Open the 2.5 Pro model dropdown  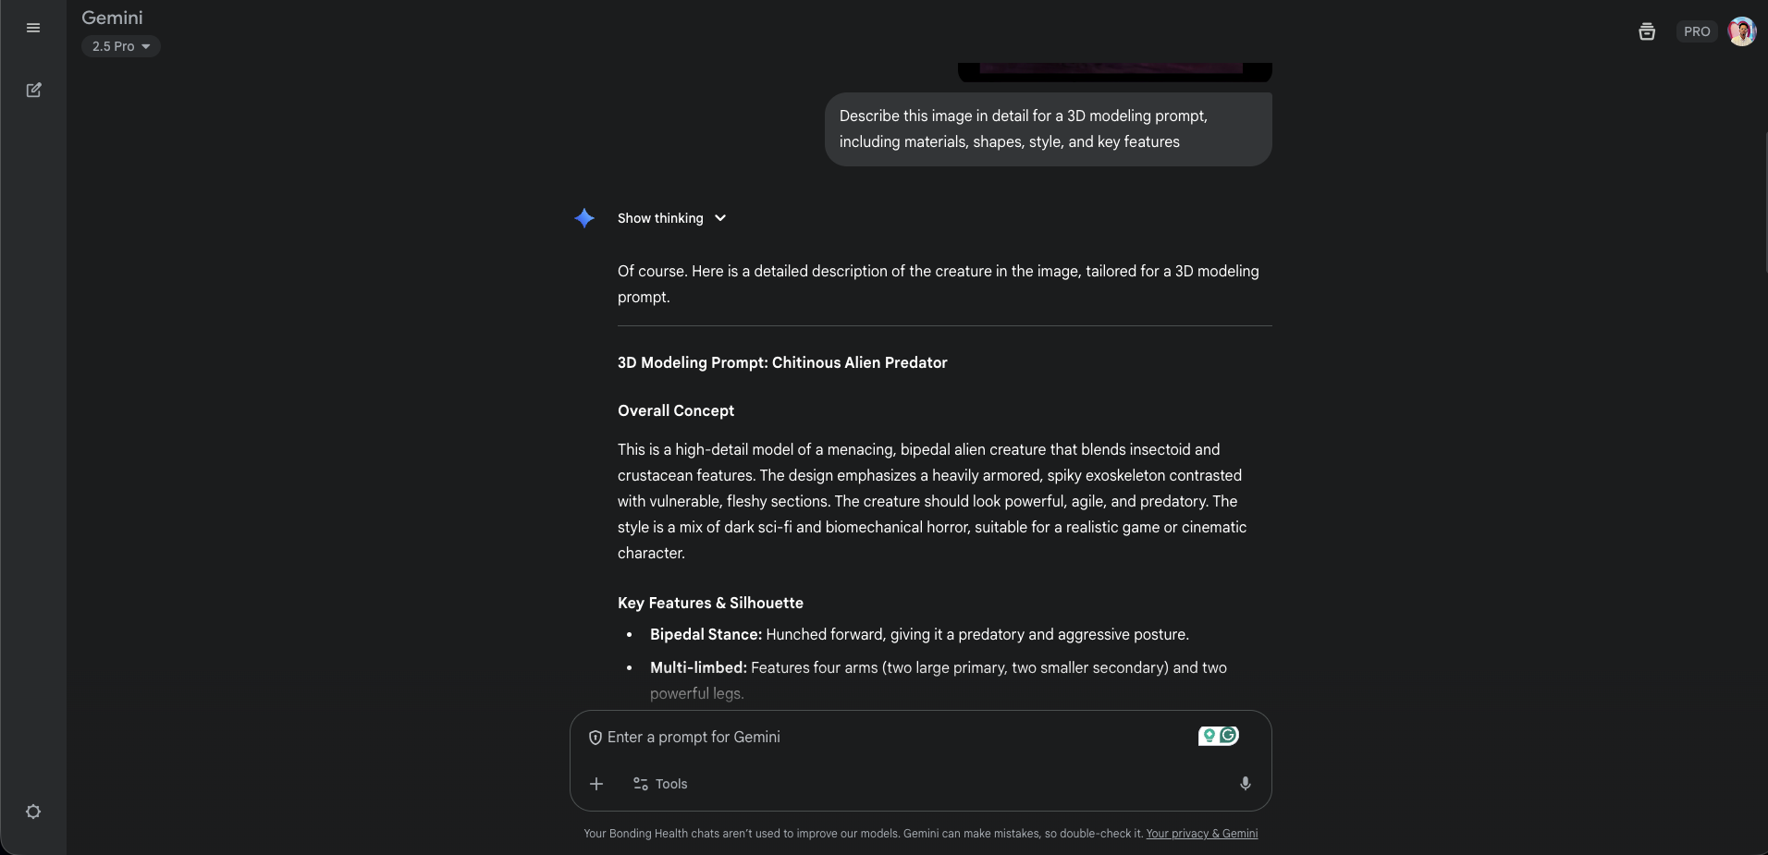[121, 46]
